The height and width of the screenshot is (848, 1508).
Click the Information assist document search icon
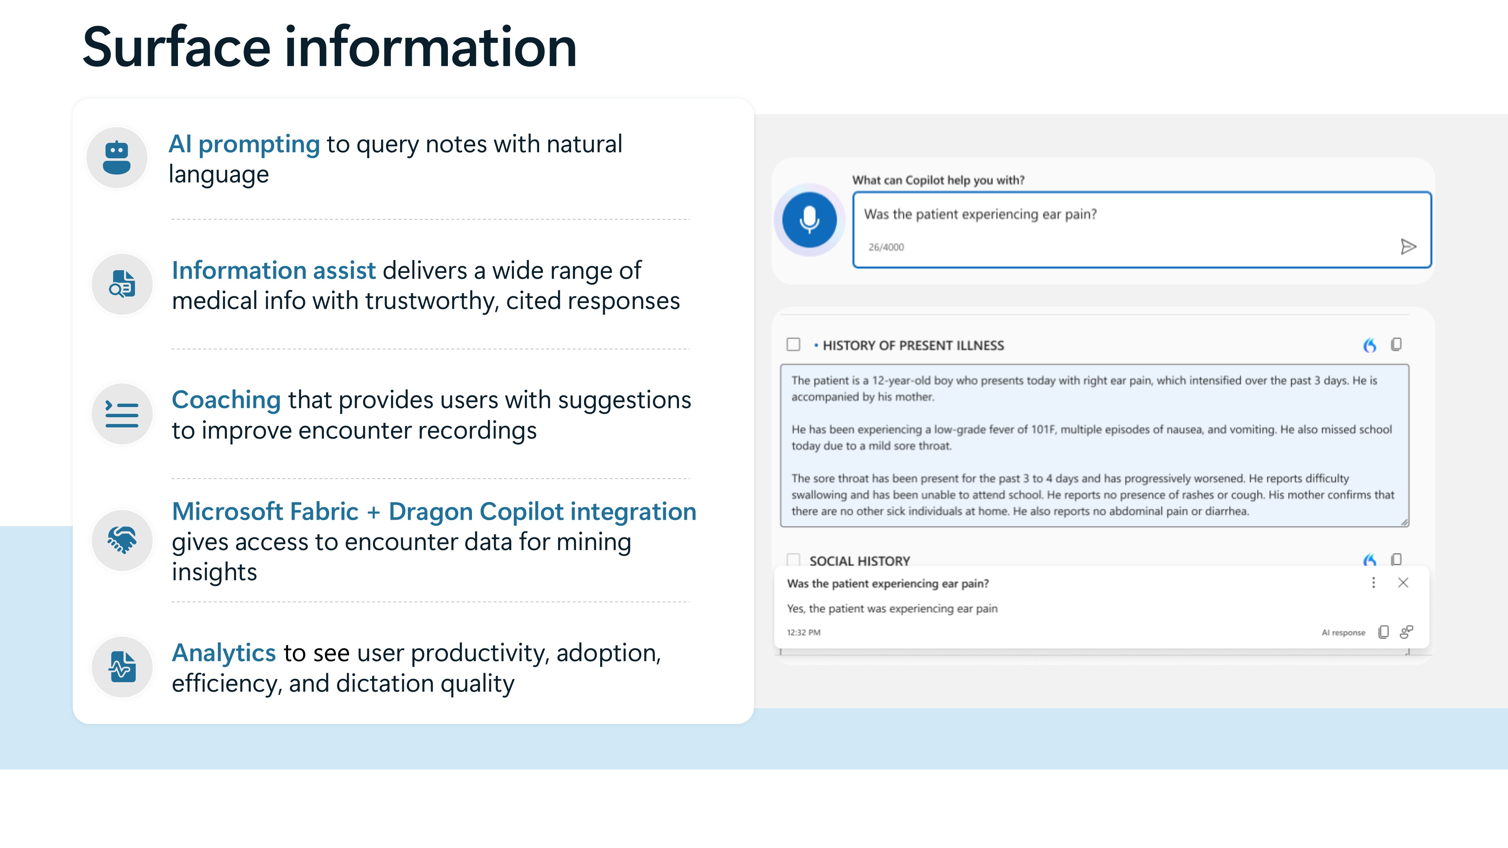coord(122,284)
